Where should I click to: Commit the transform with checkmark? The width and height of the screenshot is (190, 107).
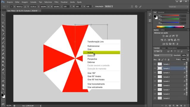pyautogui.click(x=140, y=7)
